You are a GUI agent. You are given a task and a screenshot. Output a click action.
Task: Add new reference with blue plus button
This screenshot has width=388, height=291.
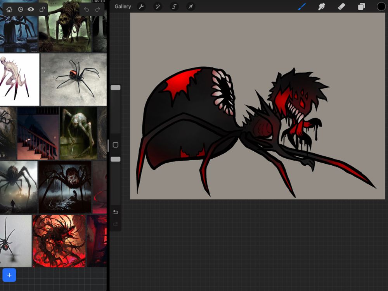click(9, 275)
